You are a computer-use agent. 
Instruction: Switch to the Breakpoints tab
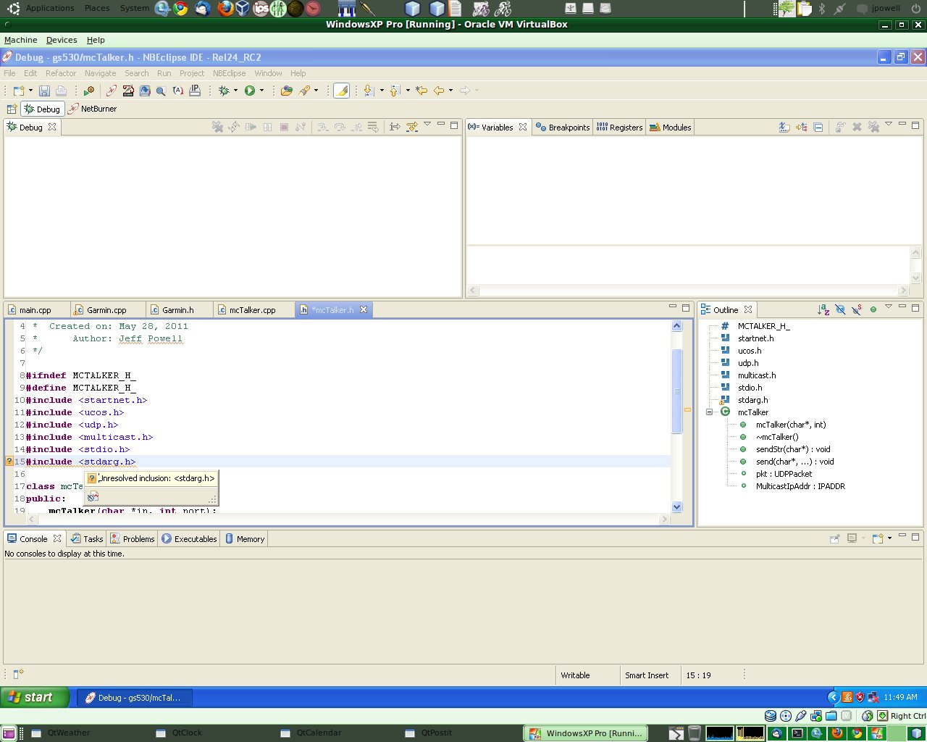tap(563, 127)
